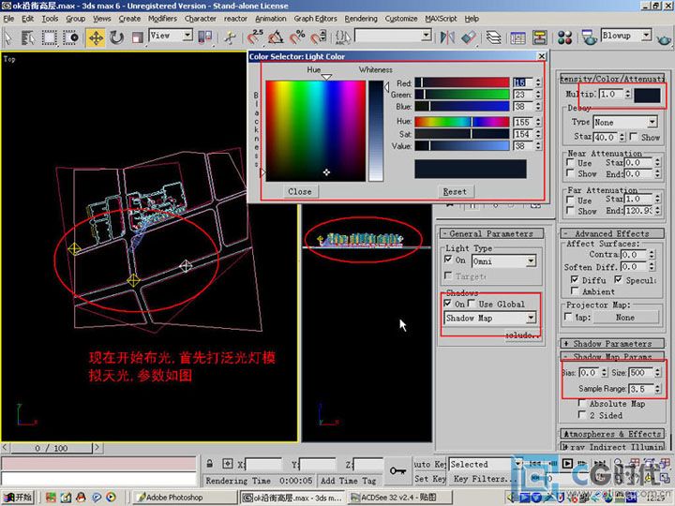Enable Use Global shadow settings checkbox

click(472, 304)
